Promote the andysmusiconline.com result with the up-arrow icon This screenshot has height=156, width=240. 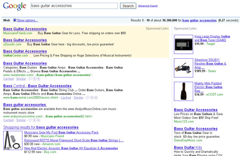[34, 120]
